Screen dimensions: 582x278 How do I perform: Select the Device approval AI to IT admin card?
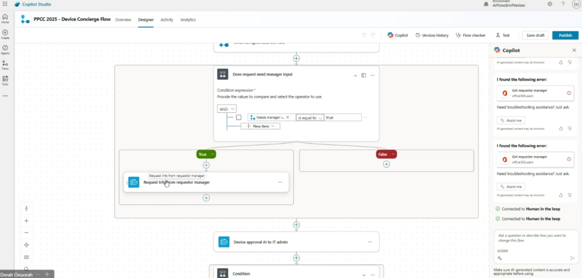296,242
